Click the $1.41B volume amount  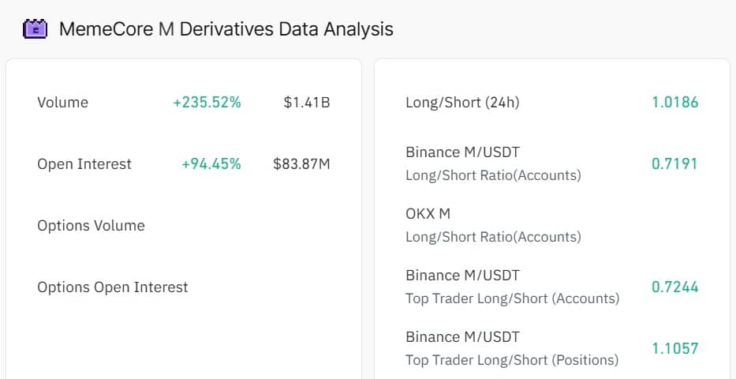click(x=307, y=103)
